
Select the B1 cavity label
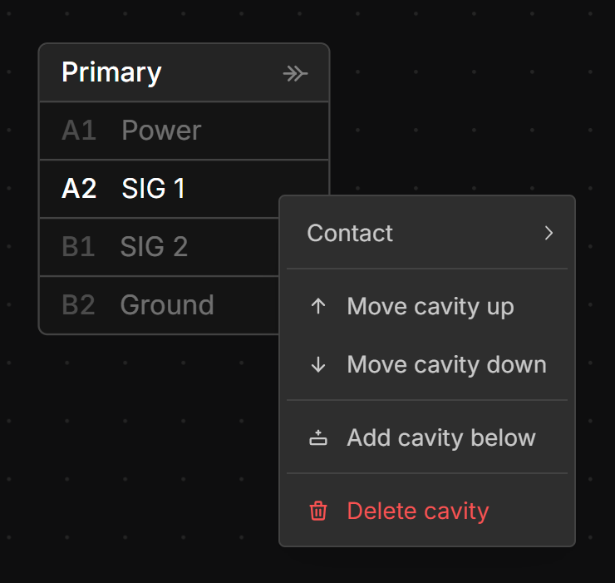click(x=78, y=247)
